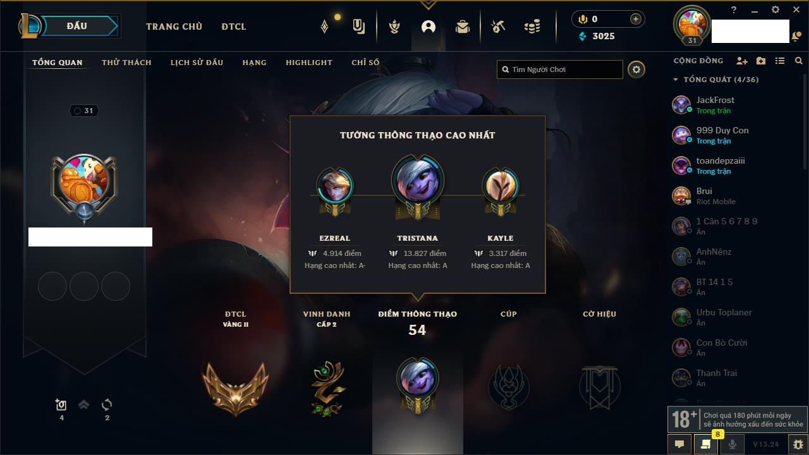Toggle the microphone mute button

[733, 444]
